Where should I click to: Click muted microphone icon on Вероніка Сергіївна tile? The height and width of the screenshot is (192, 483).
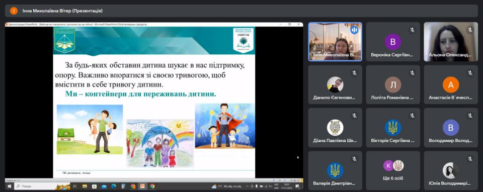412,30
